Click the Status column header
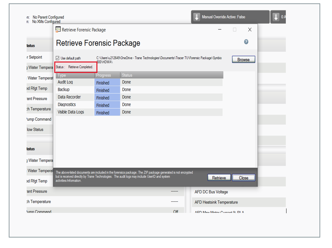332x248 pixels. pos(172,75)
